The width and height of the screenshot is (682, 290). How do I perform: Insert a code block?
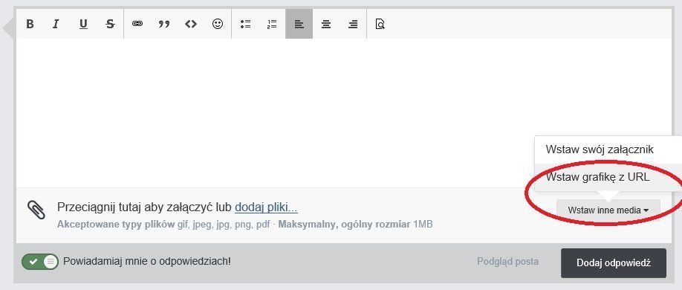click(191, 24)
